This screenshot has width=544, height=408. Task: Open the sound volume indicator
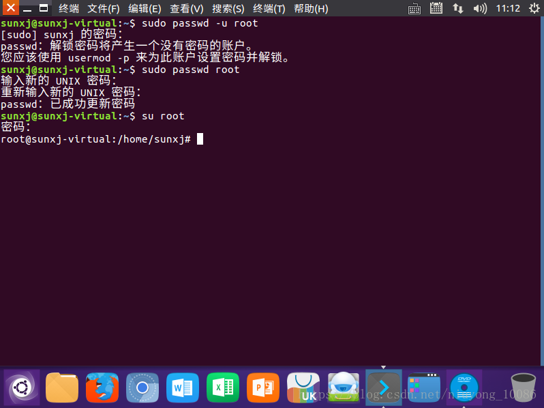pyautogui.click(x=480, y=8)
